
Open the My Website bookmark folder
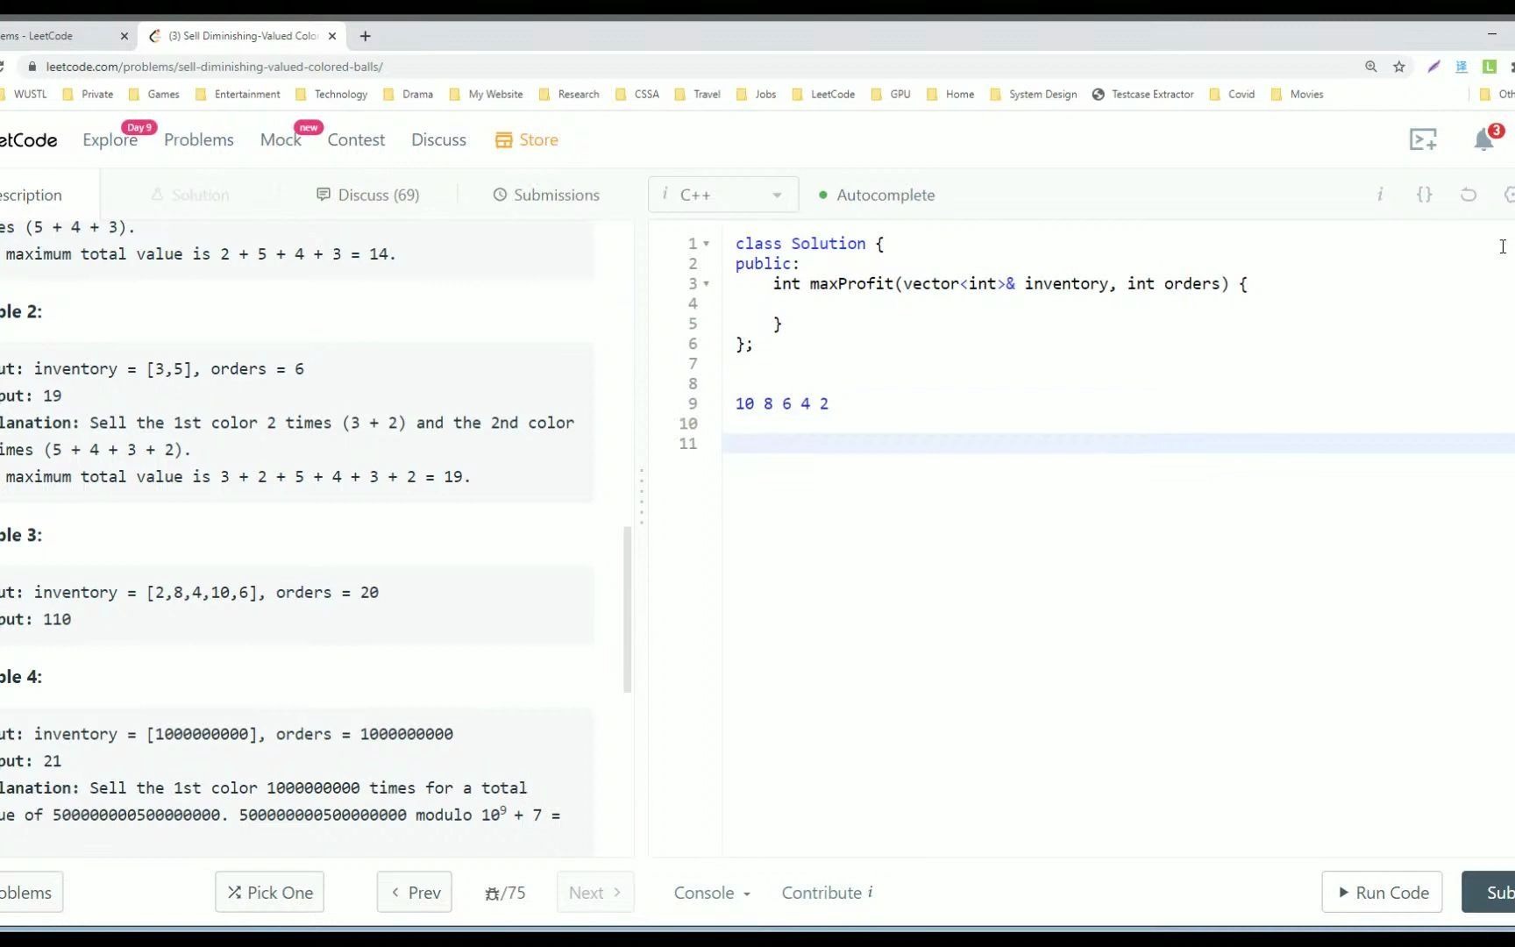pos(486,94)
